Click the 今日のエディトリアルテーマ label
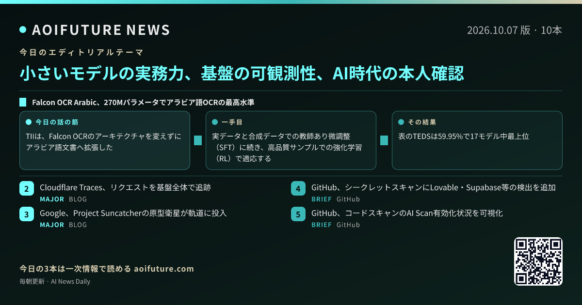This screenshot has width=582, height=305. [81, 52]
